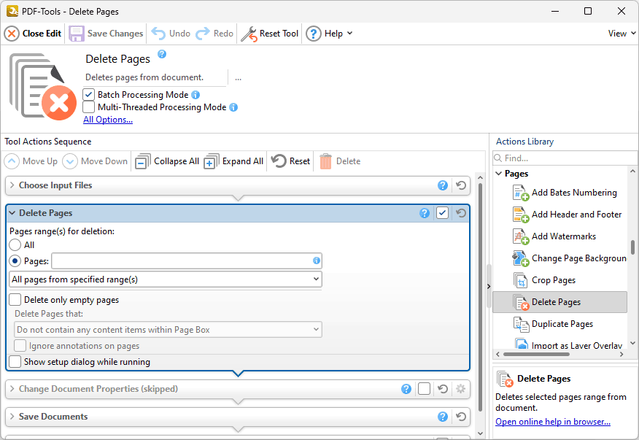Uncheck Batch Processing Mode
Screen dimensions: 639x440
click(x=88, y=95)
